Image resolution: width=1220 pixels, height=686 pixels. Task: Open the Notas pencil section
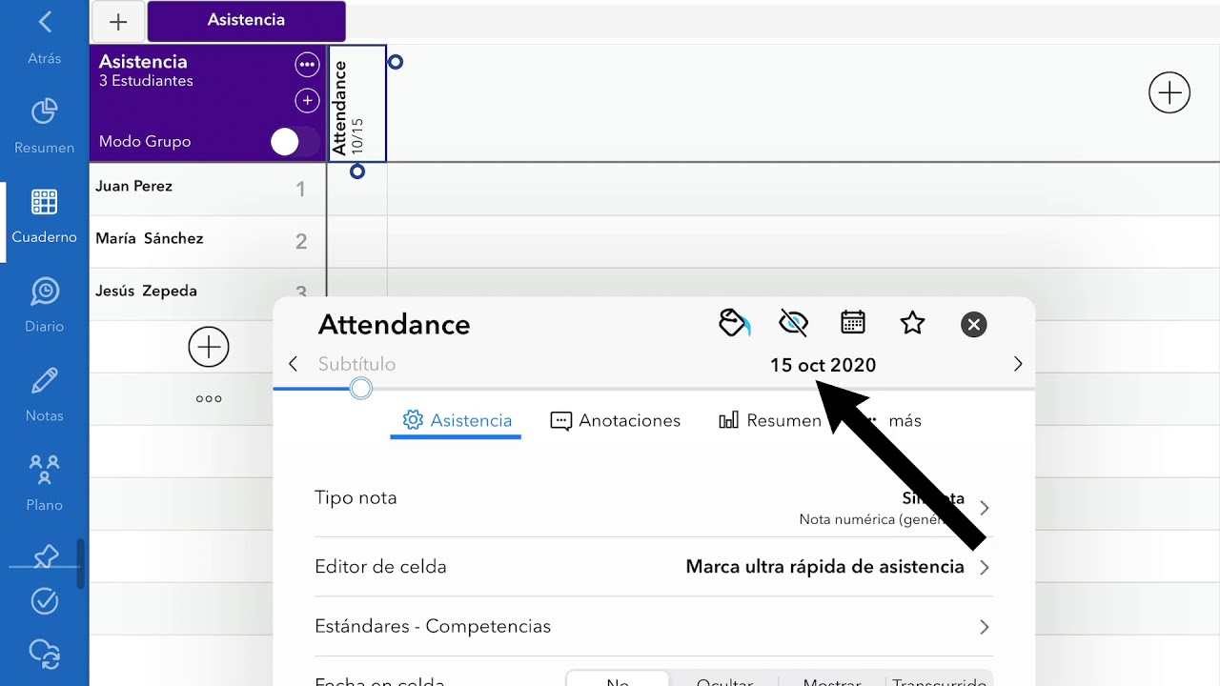[x=44, y=394]
